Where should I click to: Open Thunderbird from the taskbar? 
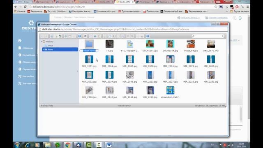pos(78,145)
